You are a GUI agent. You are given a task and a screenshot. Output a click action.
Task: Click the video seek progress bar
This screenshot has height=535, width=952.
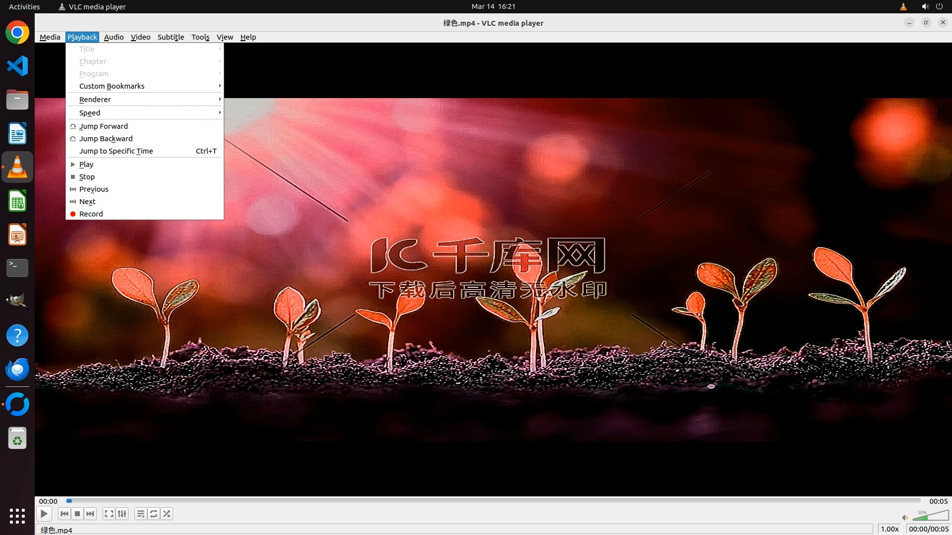493,501
